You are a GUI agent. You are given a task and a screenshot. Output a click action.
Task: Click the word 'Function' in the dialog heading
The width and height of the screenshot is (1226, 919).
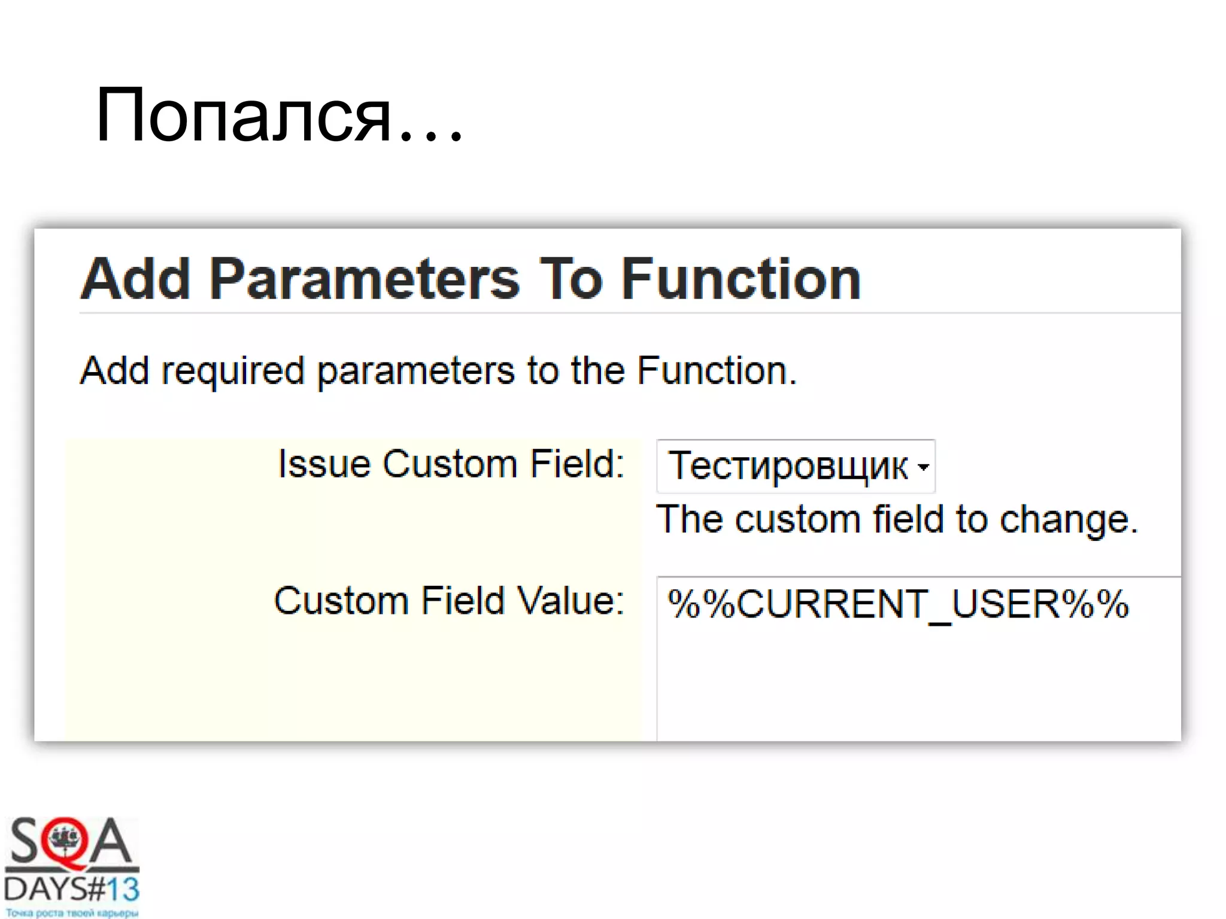(x=741, y=279)
